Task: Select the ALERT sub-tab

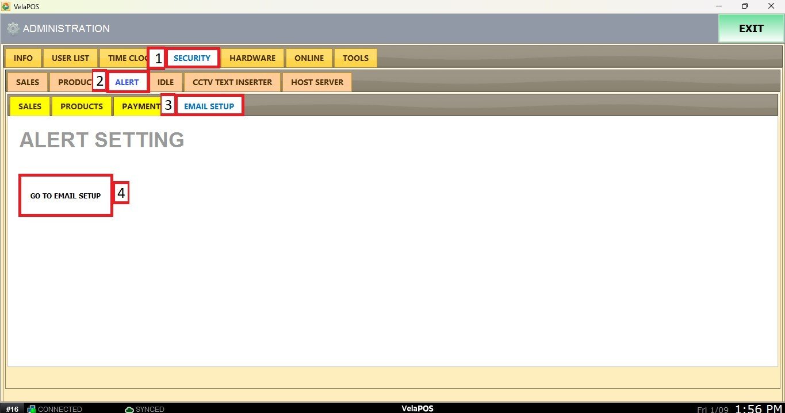Action: point(127,82)
